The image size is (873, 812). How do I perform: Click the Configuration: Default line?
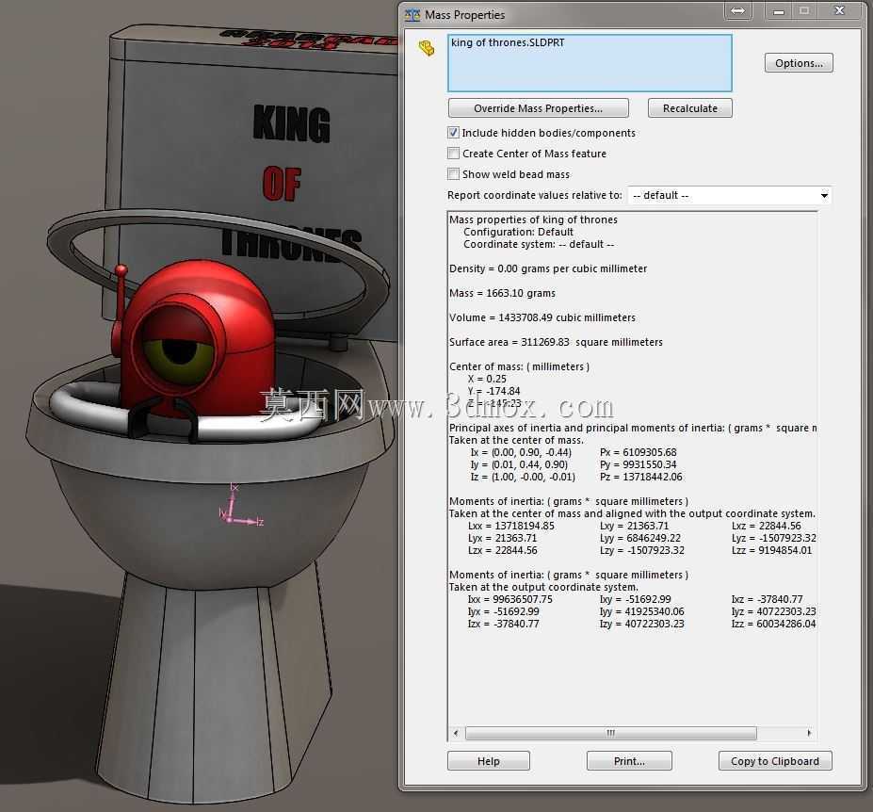click(x=518, y=232)
